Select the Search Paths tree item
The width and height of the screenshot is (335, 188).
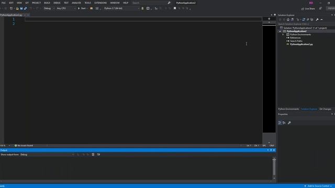296,41
